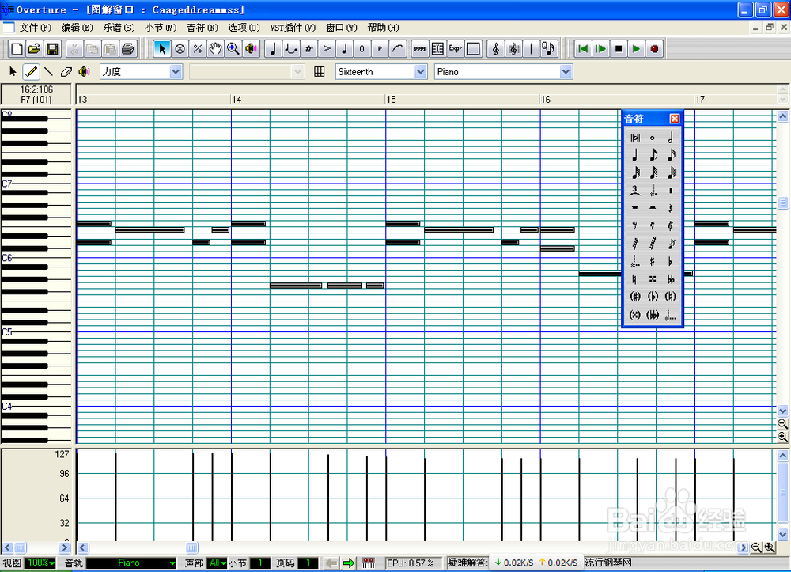
Task: Open the treble clef palette
Action: (x=496, y=49)
